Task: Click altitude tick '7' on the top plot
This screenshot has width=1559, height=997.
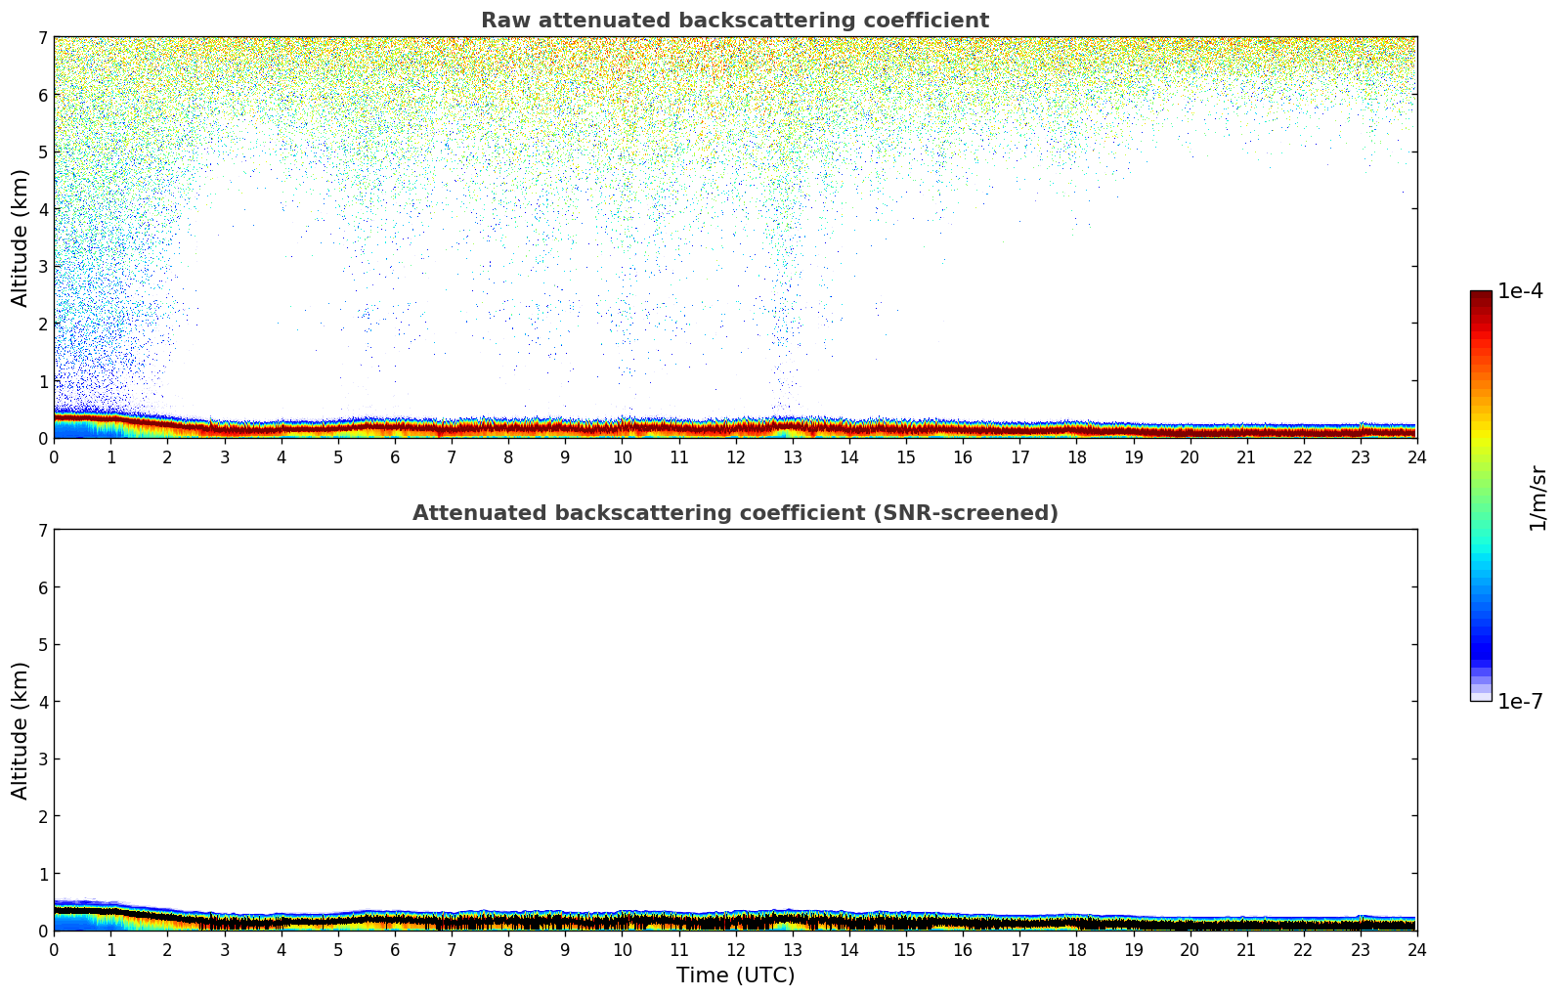Action: 42,38
